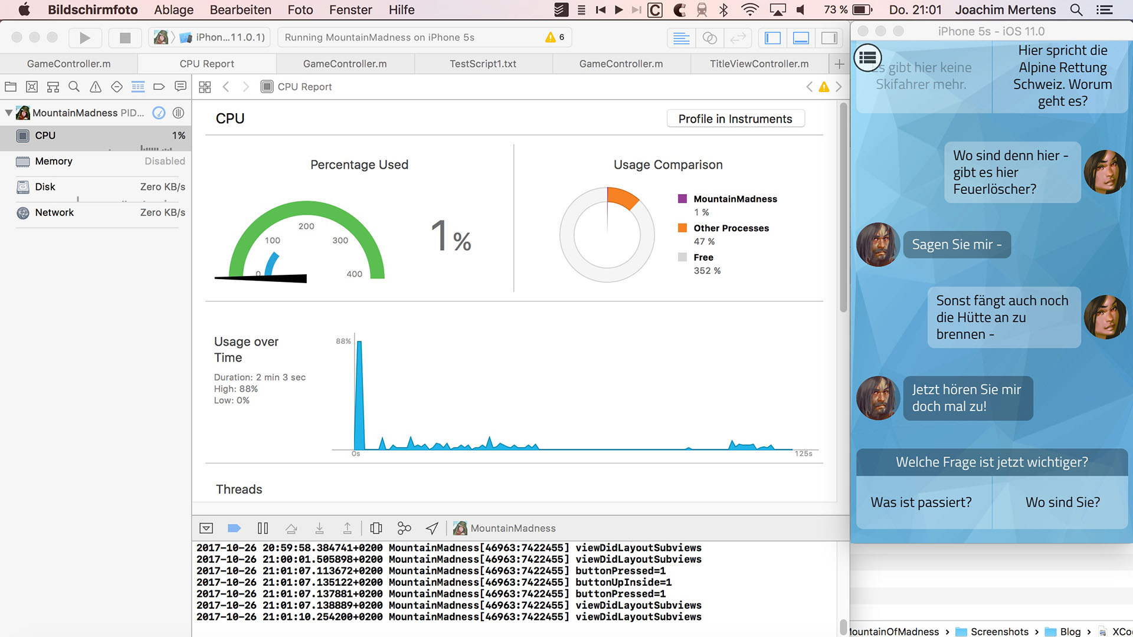
Task: Open the Bearbeiten menu
Action: [x=240, y=10]
